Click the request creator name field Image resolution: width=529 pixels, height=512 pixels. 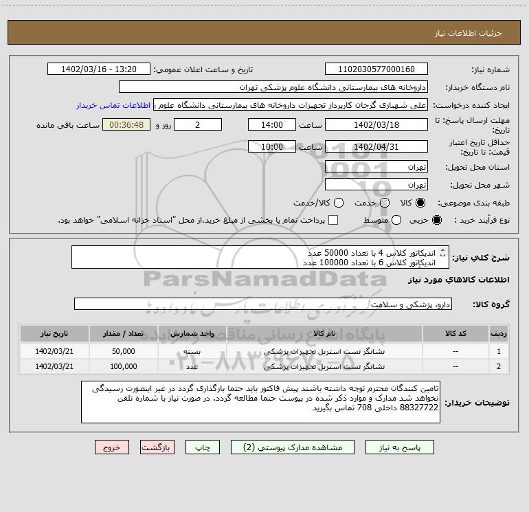pos(291,105)
